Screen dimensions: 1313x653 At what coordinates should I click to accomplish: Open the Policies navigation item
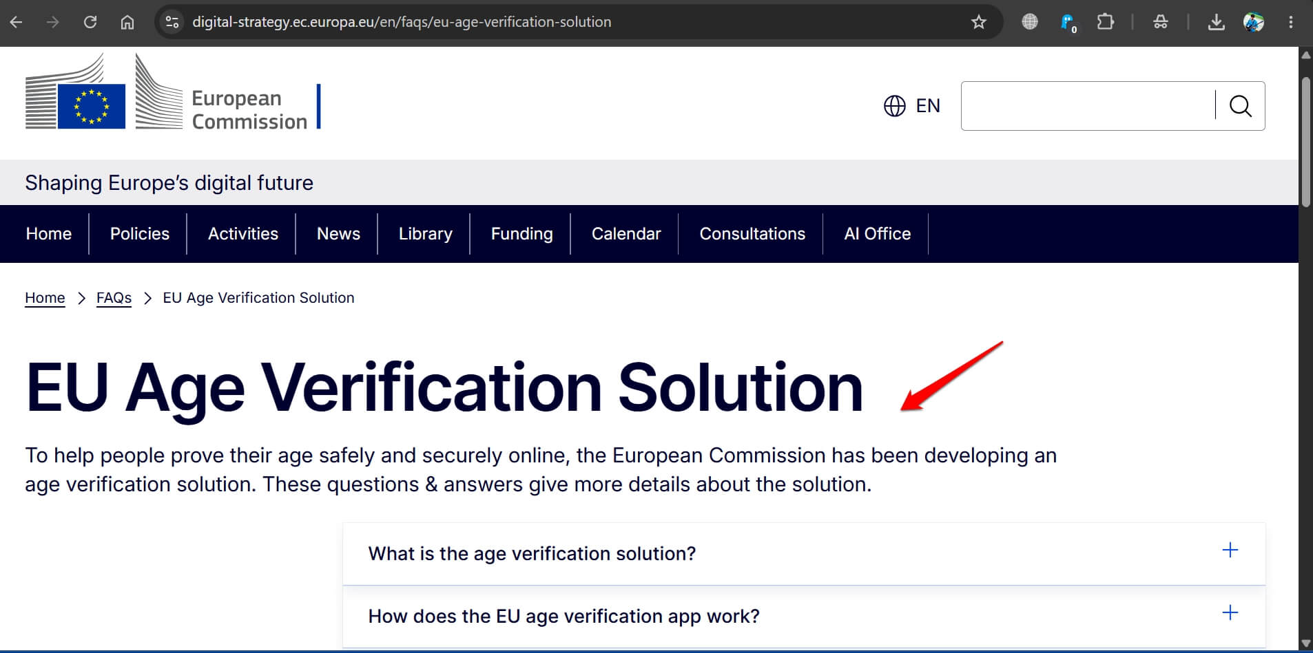[x=140, y=234]
